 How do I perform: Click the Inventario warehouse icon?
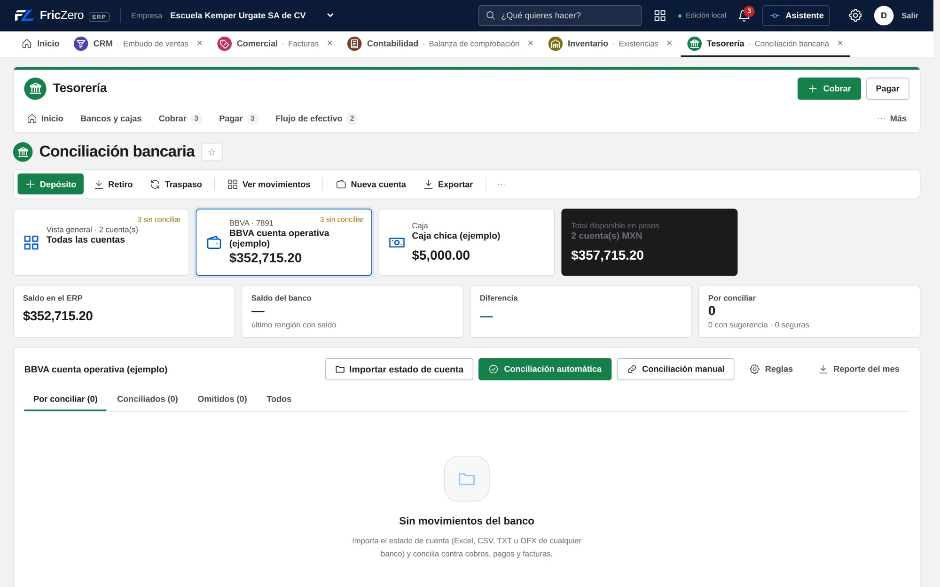(x=555, y=44)
